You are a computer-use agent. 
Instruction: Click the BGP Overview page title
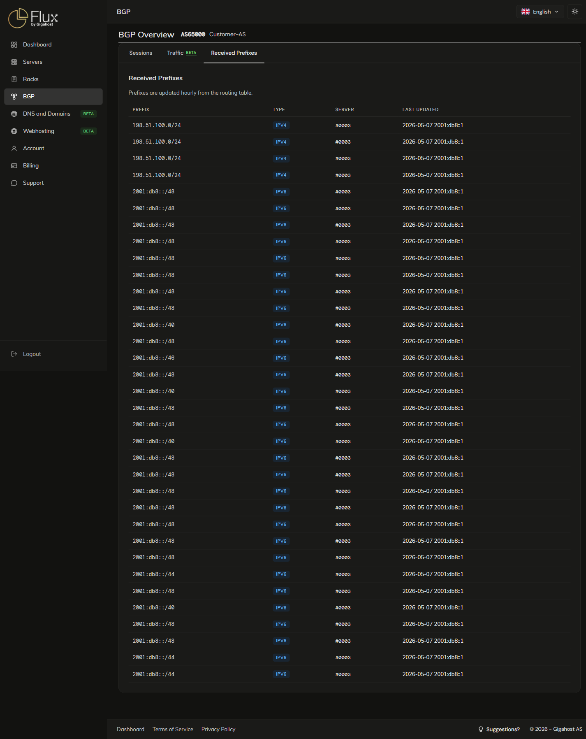[x=146, y=35]
